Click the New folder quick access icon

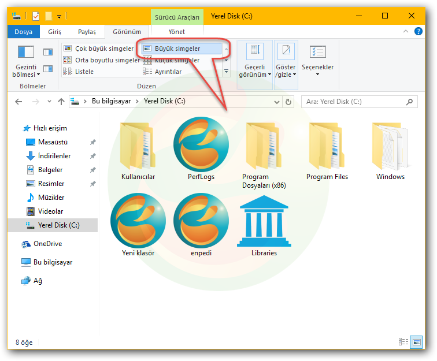click(49, 16)
